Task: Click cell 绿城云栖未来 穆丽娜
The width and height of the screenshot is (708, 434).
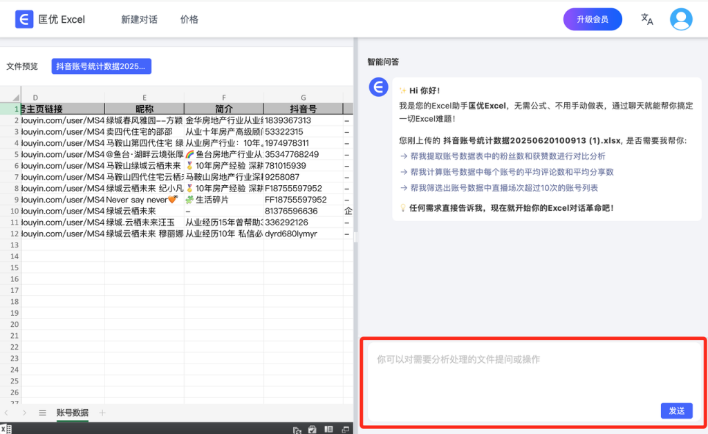Action: coord(145,234)
